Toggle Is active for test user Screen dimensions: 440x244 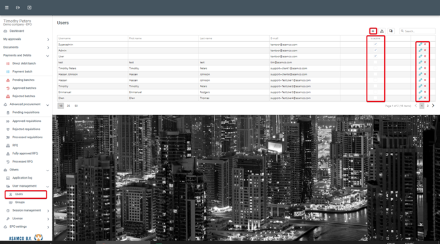click(375, 63)
